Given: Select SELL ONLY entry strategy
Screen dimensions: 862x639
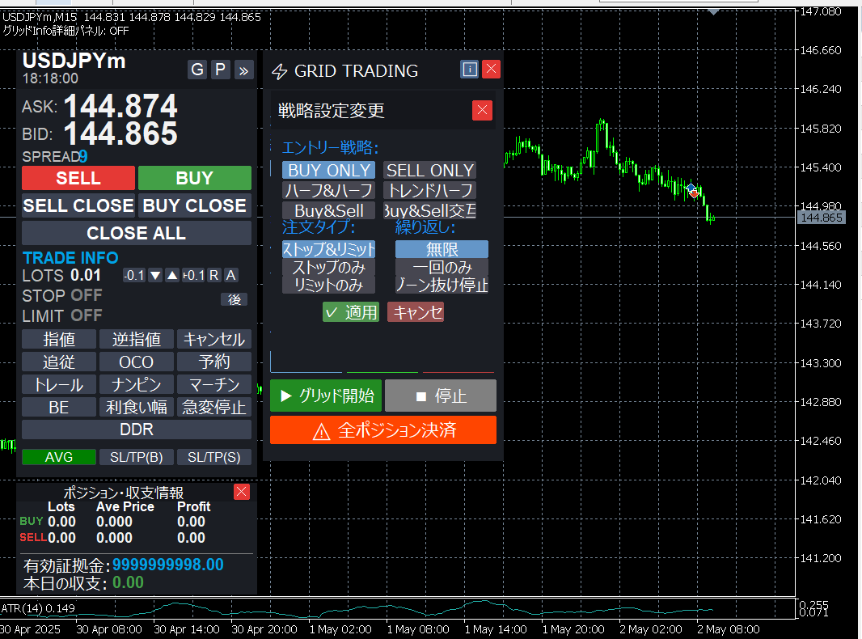Looking at the screenshot, I should [x=429, y=170].
